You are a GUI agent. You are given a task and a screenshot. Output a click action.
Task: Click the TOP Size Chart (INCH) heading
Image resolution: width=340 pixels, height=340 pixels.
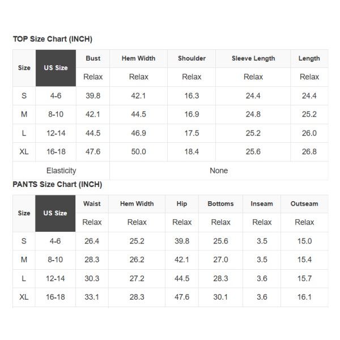53,39
